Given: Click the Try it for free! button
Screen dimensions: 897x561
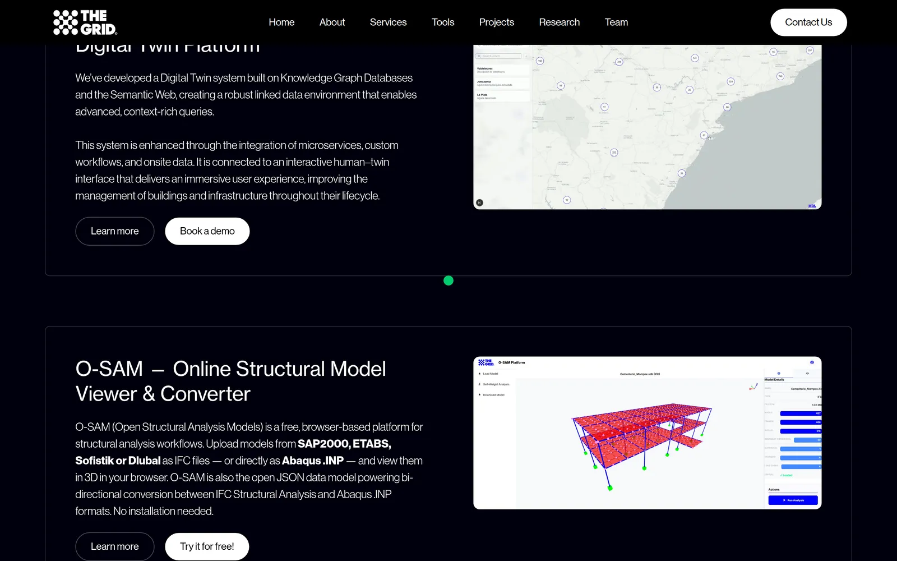Looking at the screenshot, I should [x=207, y=546].
